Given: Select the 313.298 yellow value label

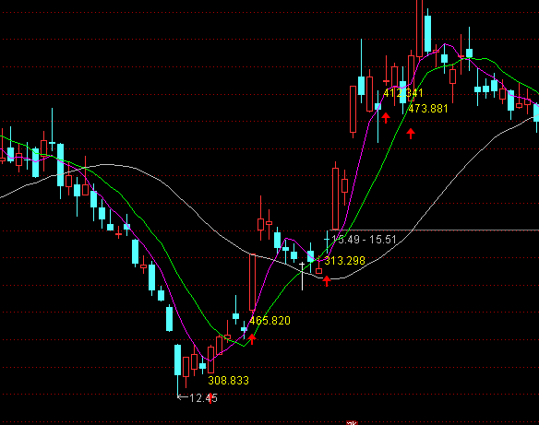Looking at the screenshot, I should [344, 261].
